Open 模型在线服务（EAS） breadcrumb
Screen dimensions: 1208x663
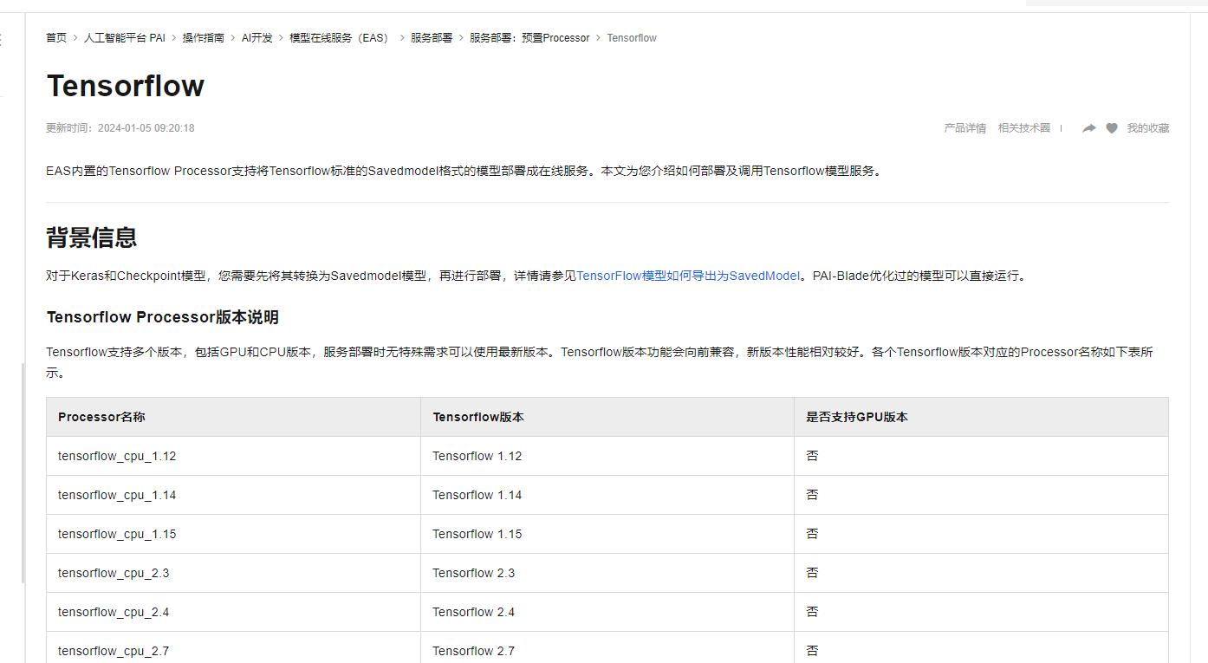pyautogui.click(x=341, y=38)
